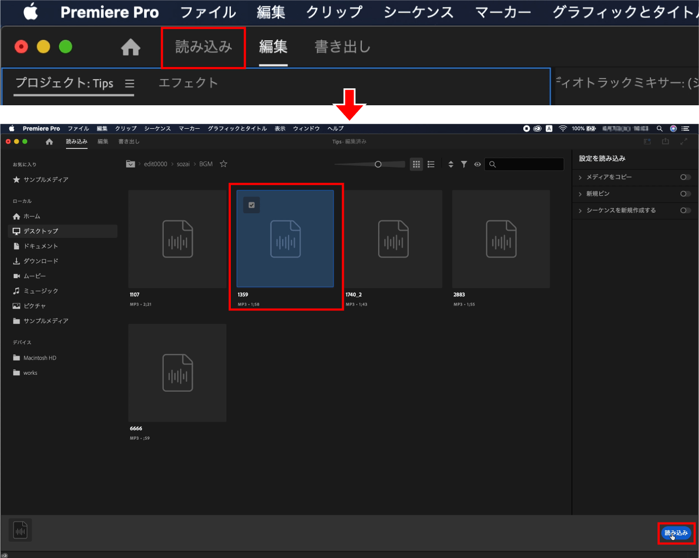The height and width of the screenshot is (558, 699).
Task: Click the large home icon in the enlarged header
Action: click(130, 47)
